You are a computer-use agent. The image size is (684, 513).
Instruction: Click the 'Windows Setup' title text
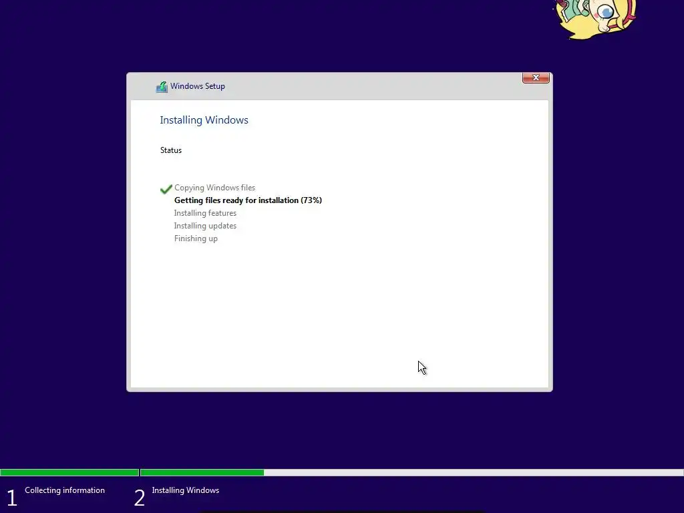click(x=198, y=86)
